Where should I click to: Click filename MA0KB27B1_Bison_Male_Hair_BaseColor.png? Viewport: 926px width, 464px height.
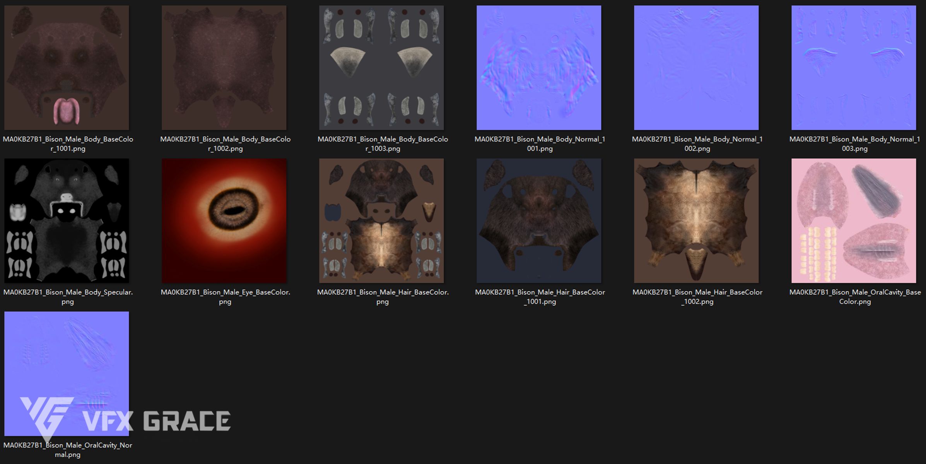[x=383, y=297]
